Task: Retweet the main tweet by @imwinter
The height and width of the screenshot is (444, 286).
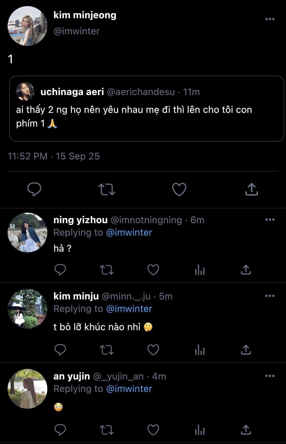Action: [107, 189]
